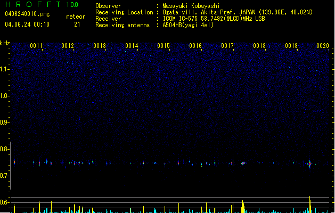Click the 0015 time marker
The height and width of the screenshot is (213, 335).
[164, 46]
